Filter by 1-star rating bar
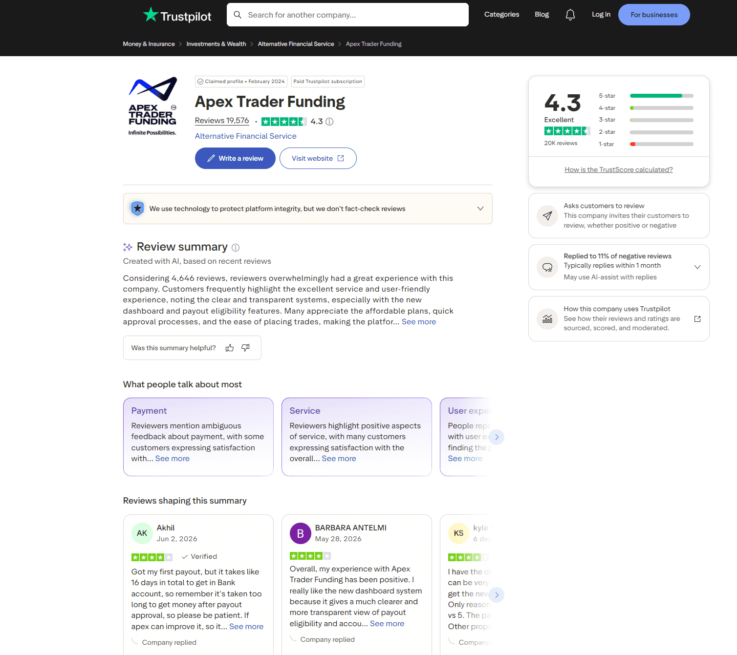737x655 pixels. [646, 144]
